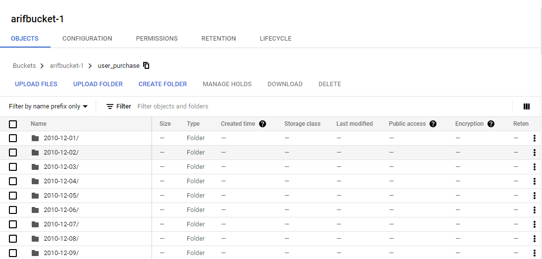The width and height of the screenshot is (542, 259).
Task: Switch to the CONFIGURATION tab
Action: click(87, 38)
